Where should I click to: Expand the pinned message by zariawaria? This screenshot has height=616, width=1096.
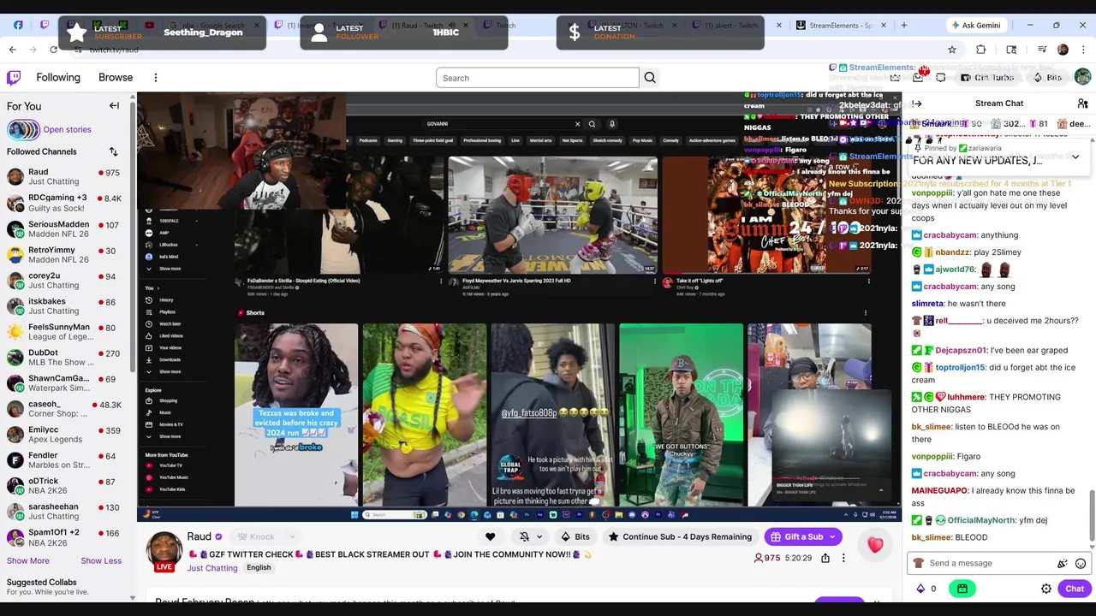point(1075,157)
